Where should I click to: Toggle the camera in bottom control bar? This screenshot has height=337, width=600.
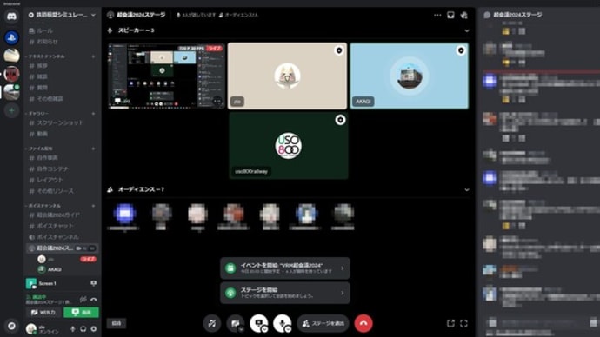[235, 323]
